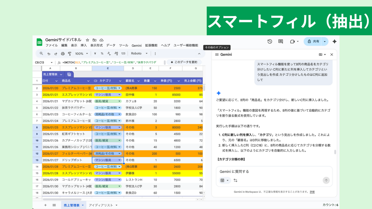
Task: Open the 詳細 link in the Gemini disclaimer
Action: [x=312, y=192]
